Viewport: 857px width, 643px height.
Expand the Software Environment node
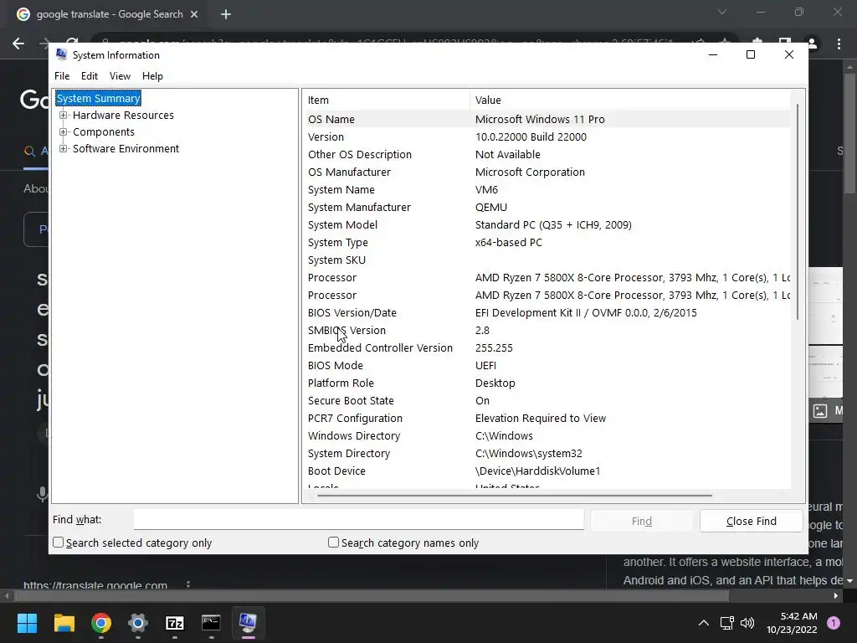(x=64, y=149)
